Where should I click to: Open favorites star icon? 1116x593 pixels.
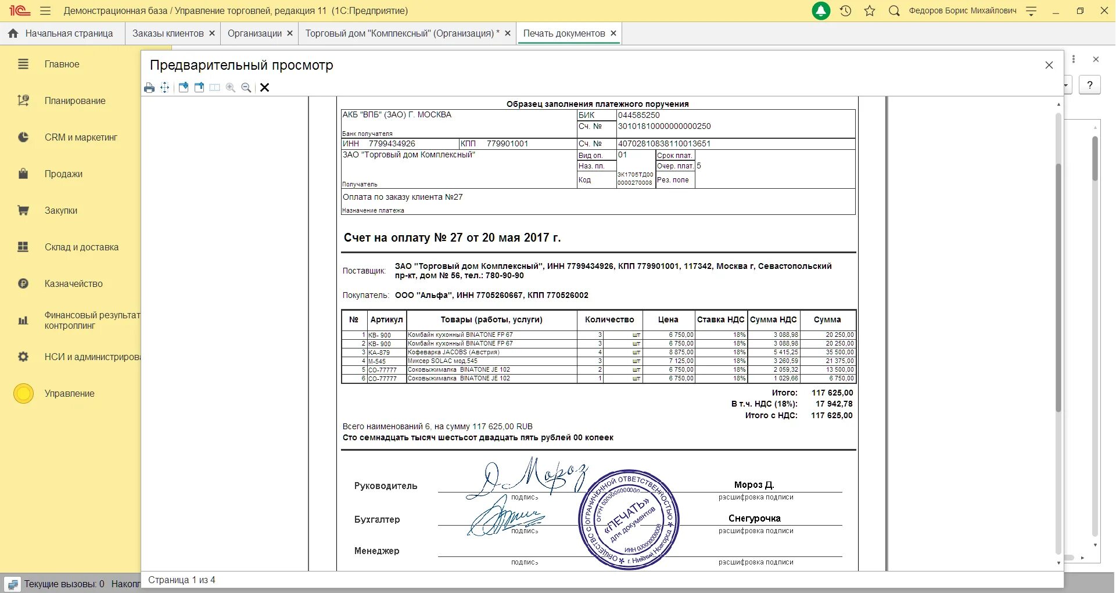(x=870, y=10)
